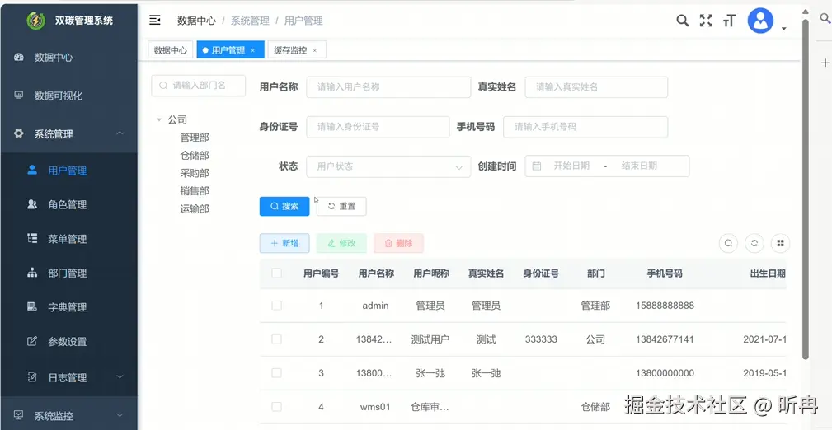Image resolution: width=832 pixels, height=430 pixels.
Task: Check the row checkbox for 测试用户
Action: pos(276,339)
